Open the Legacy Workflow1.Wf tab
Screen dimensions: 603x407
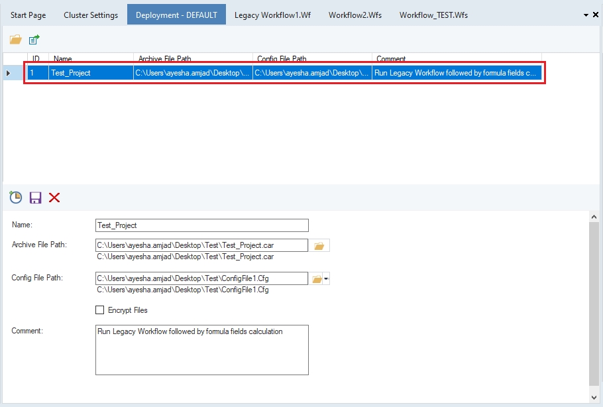tap(272, 15)
